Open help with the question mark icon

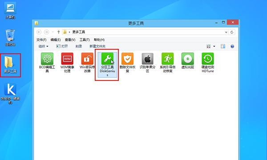(x=232, y=46)
